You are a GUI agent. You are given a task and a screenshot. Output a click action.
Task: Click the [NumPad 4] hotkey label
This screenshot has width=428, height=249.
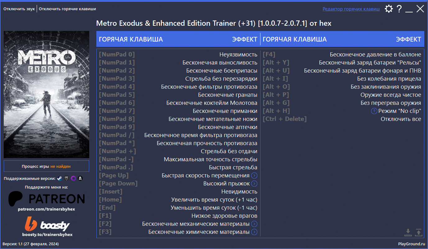pos(117,87)
